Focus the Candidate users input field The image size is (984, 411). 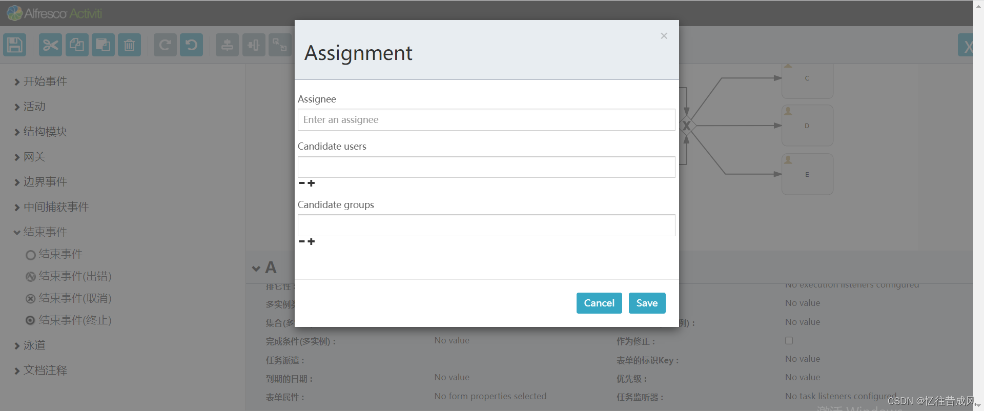[486, 167]
